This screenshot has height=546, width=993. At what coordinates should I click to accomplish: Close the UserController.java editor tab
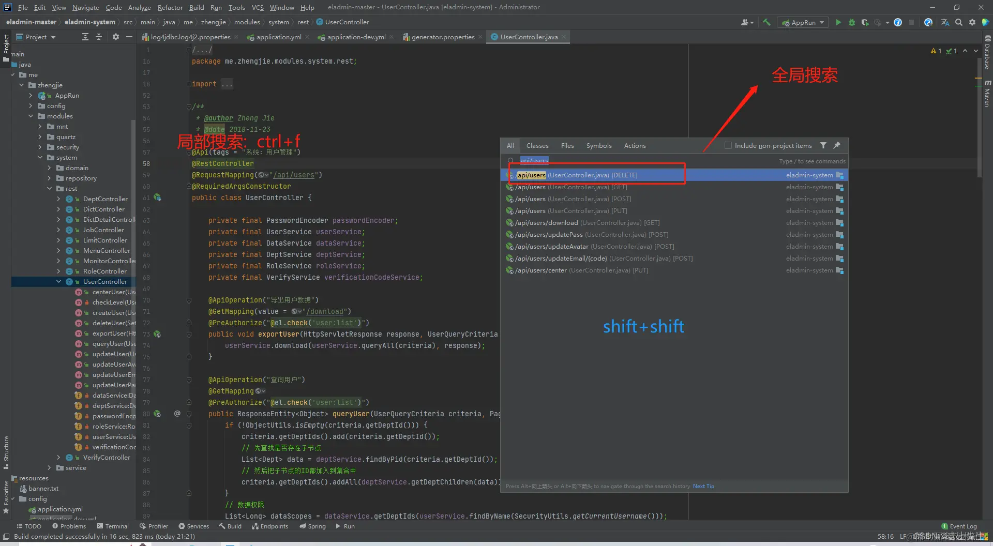pyautogui.click(x=564, y=37)
